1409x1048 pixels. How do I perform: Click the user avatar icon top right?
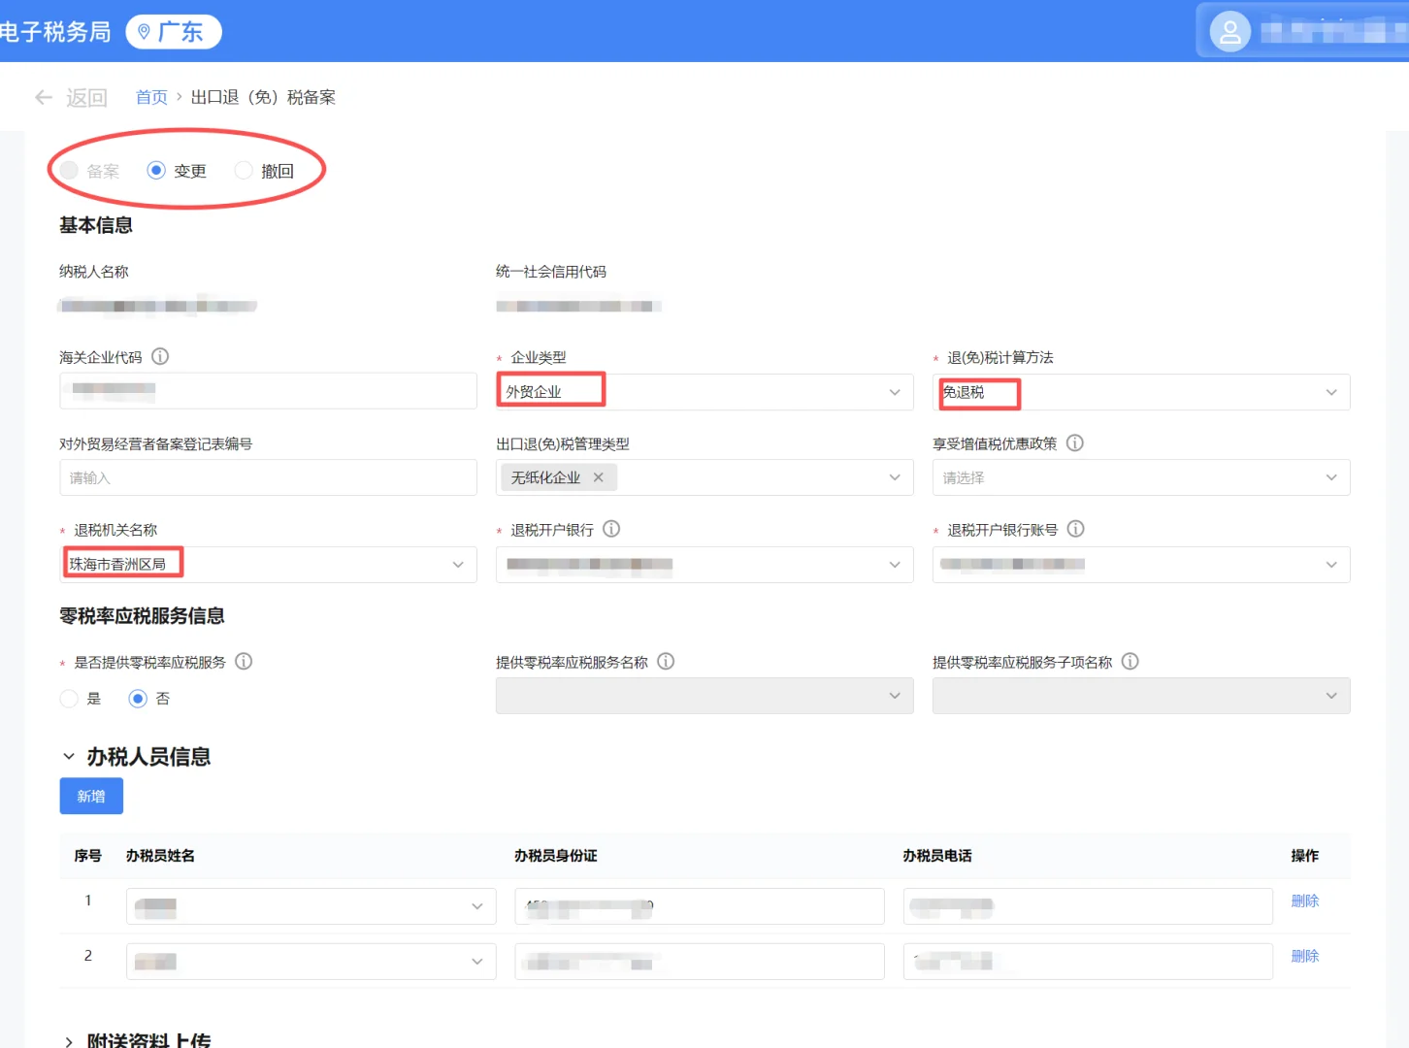(1229, 31)
